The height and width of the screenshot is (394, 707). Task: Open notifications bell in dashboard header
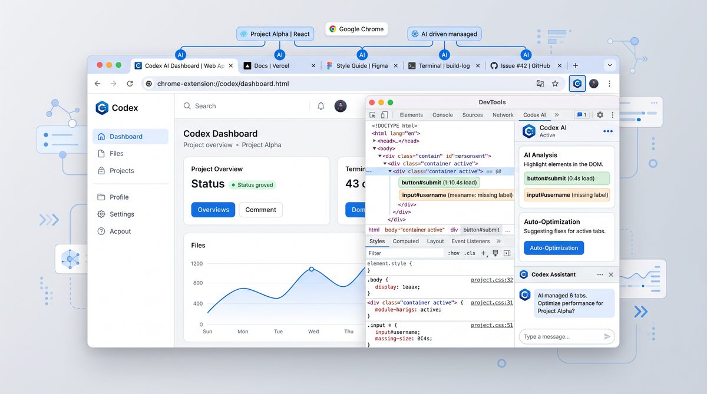(x=321, y=106)
